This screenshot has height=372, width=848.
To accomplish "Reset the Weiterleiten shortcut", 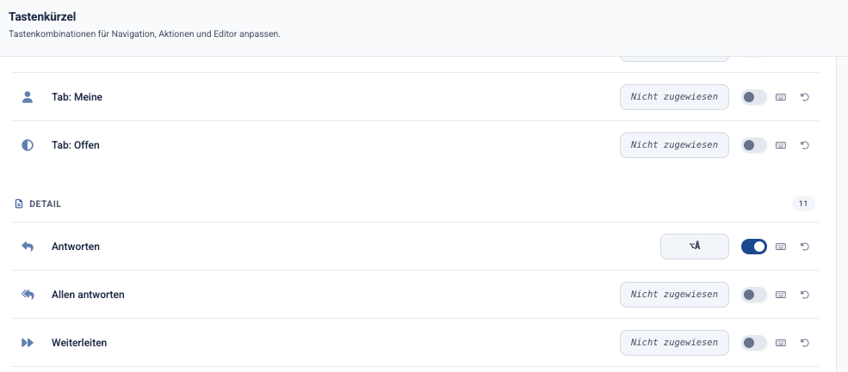I will (x=805, y=343).
